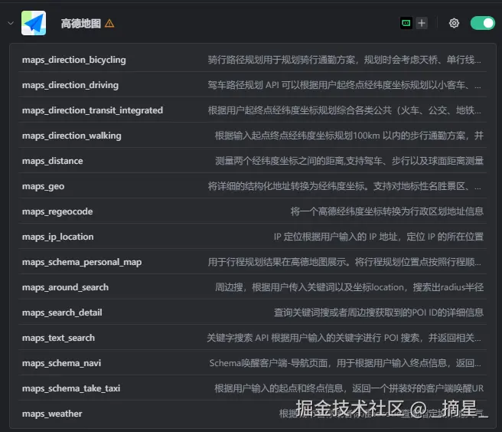Select maps_schema_take_taxi tool row
502x432 pixels.
pyautogui.click(x=253, y=389)
